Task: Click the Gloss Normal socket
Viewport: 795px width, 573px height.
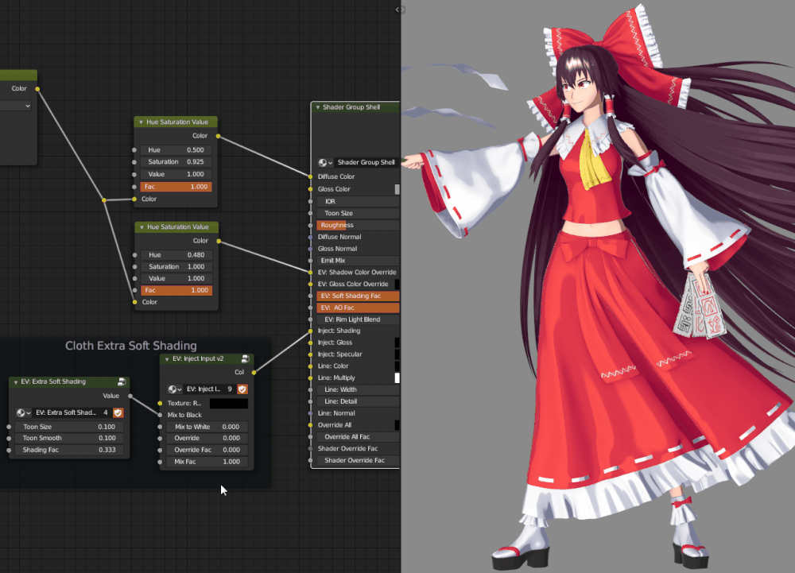Action: coord(310,249)
